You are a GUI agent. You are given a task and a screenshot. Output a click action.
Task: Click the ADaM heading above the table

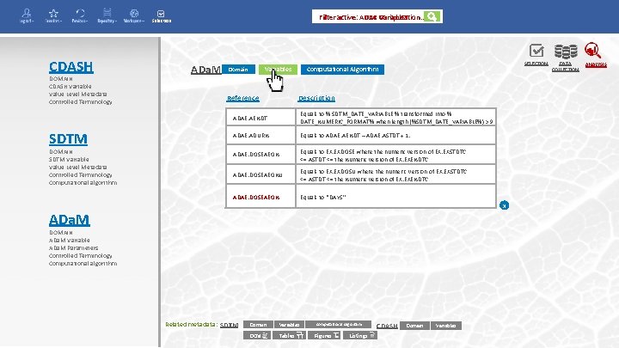pyautogui.click(x=205, y=70)
